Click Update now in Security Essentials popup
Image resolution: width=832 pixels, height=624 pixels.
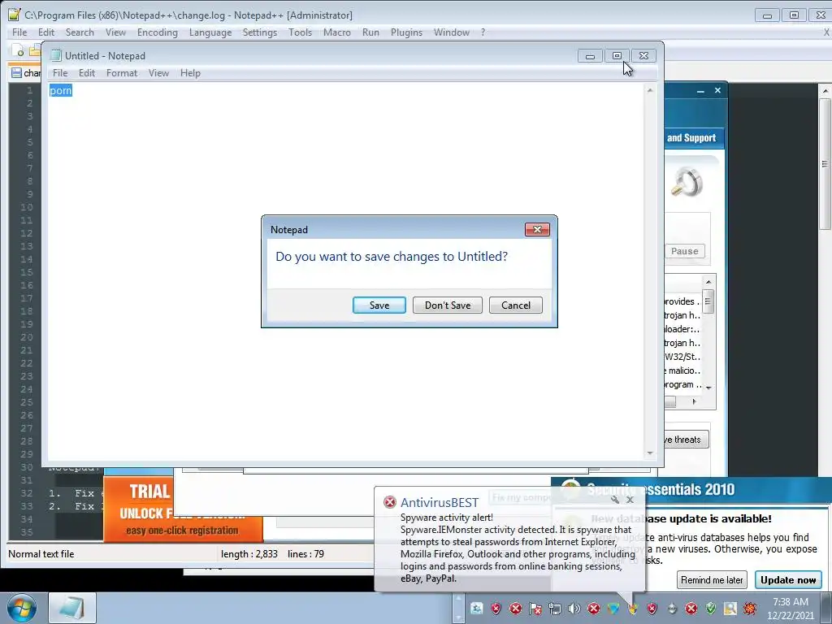click(x=788, y=580)
